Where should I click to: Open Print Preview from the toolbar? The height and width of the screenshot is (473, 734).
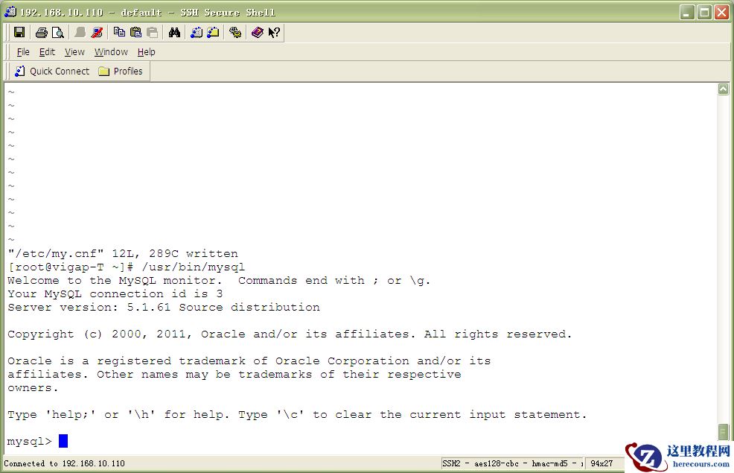point(57,32)
